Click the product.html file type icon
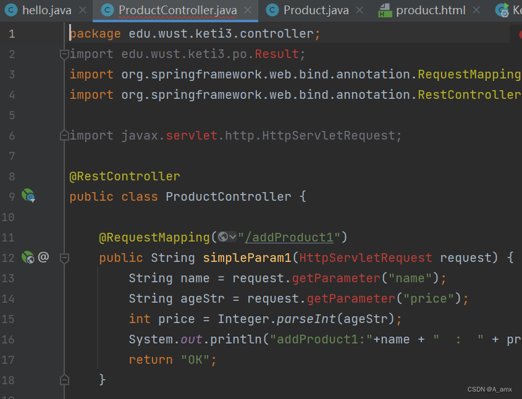522x399 pixels. [x=385, y=10]
